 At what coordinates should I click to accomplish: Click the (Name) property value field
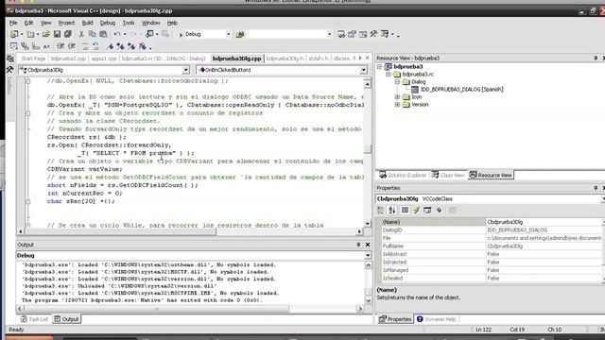pos(544,222)
